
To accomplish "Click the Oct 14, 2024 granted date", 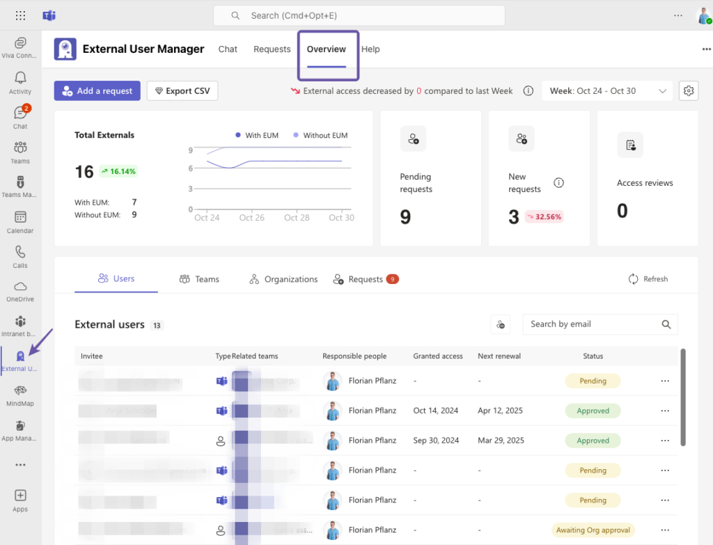I will point(436,411).
